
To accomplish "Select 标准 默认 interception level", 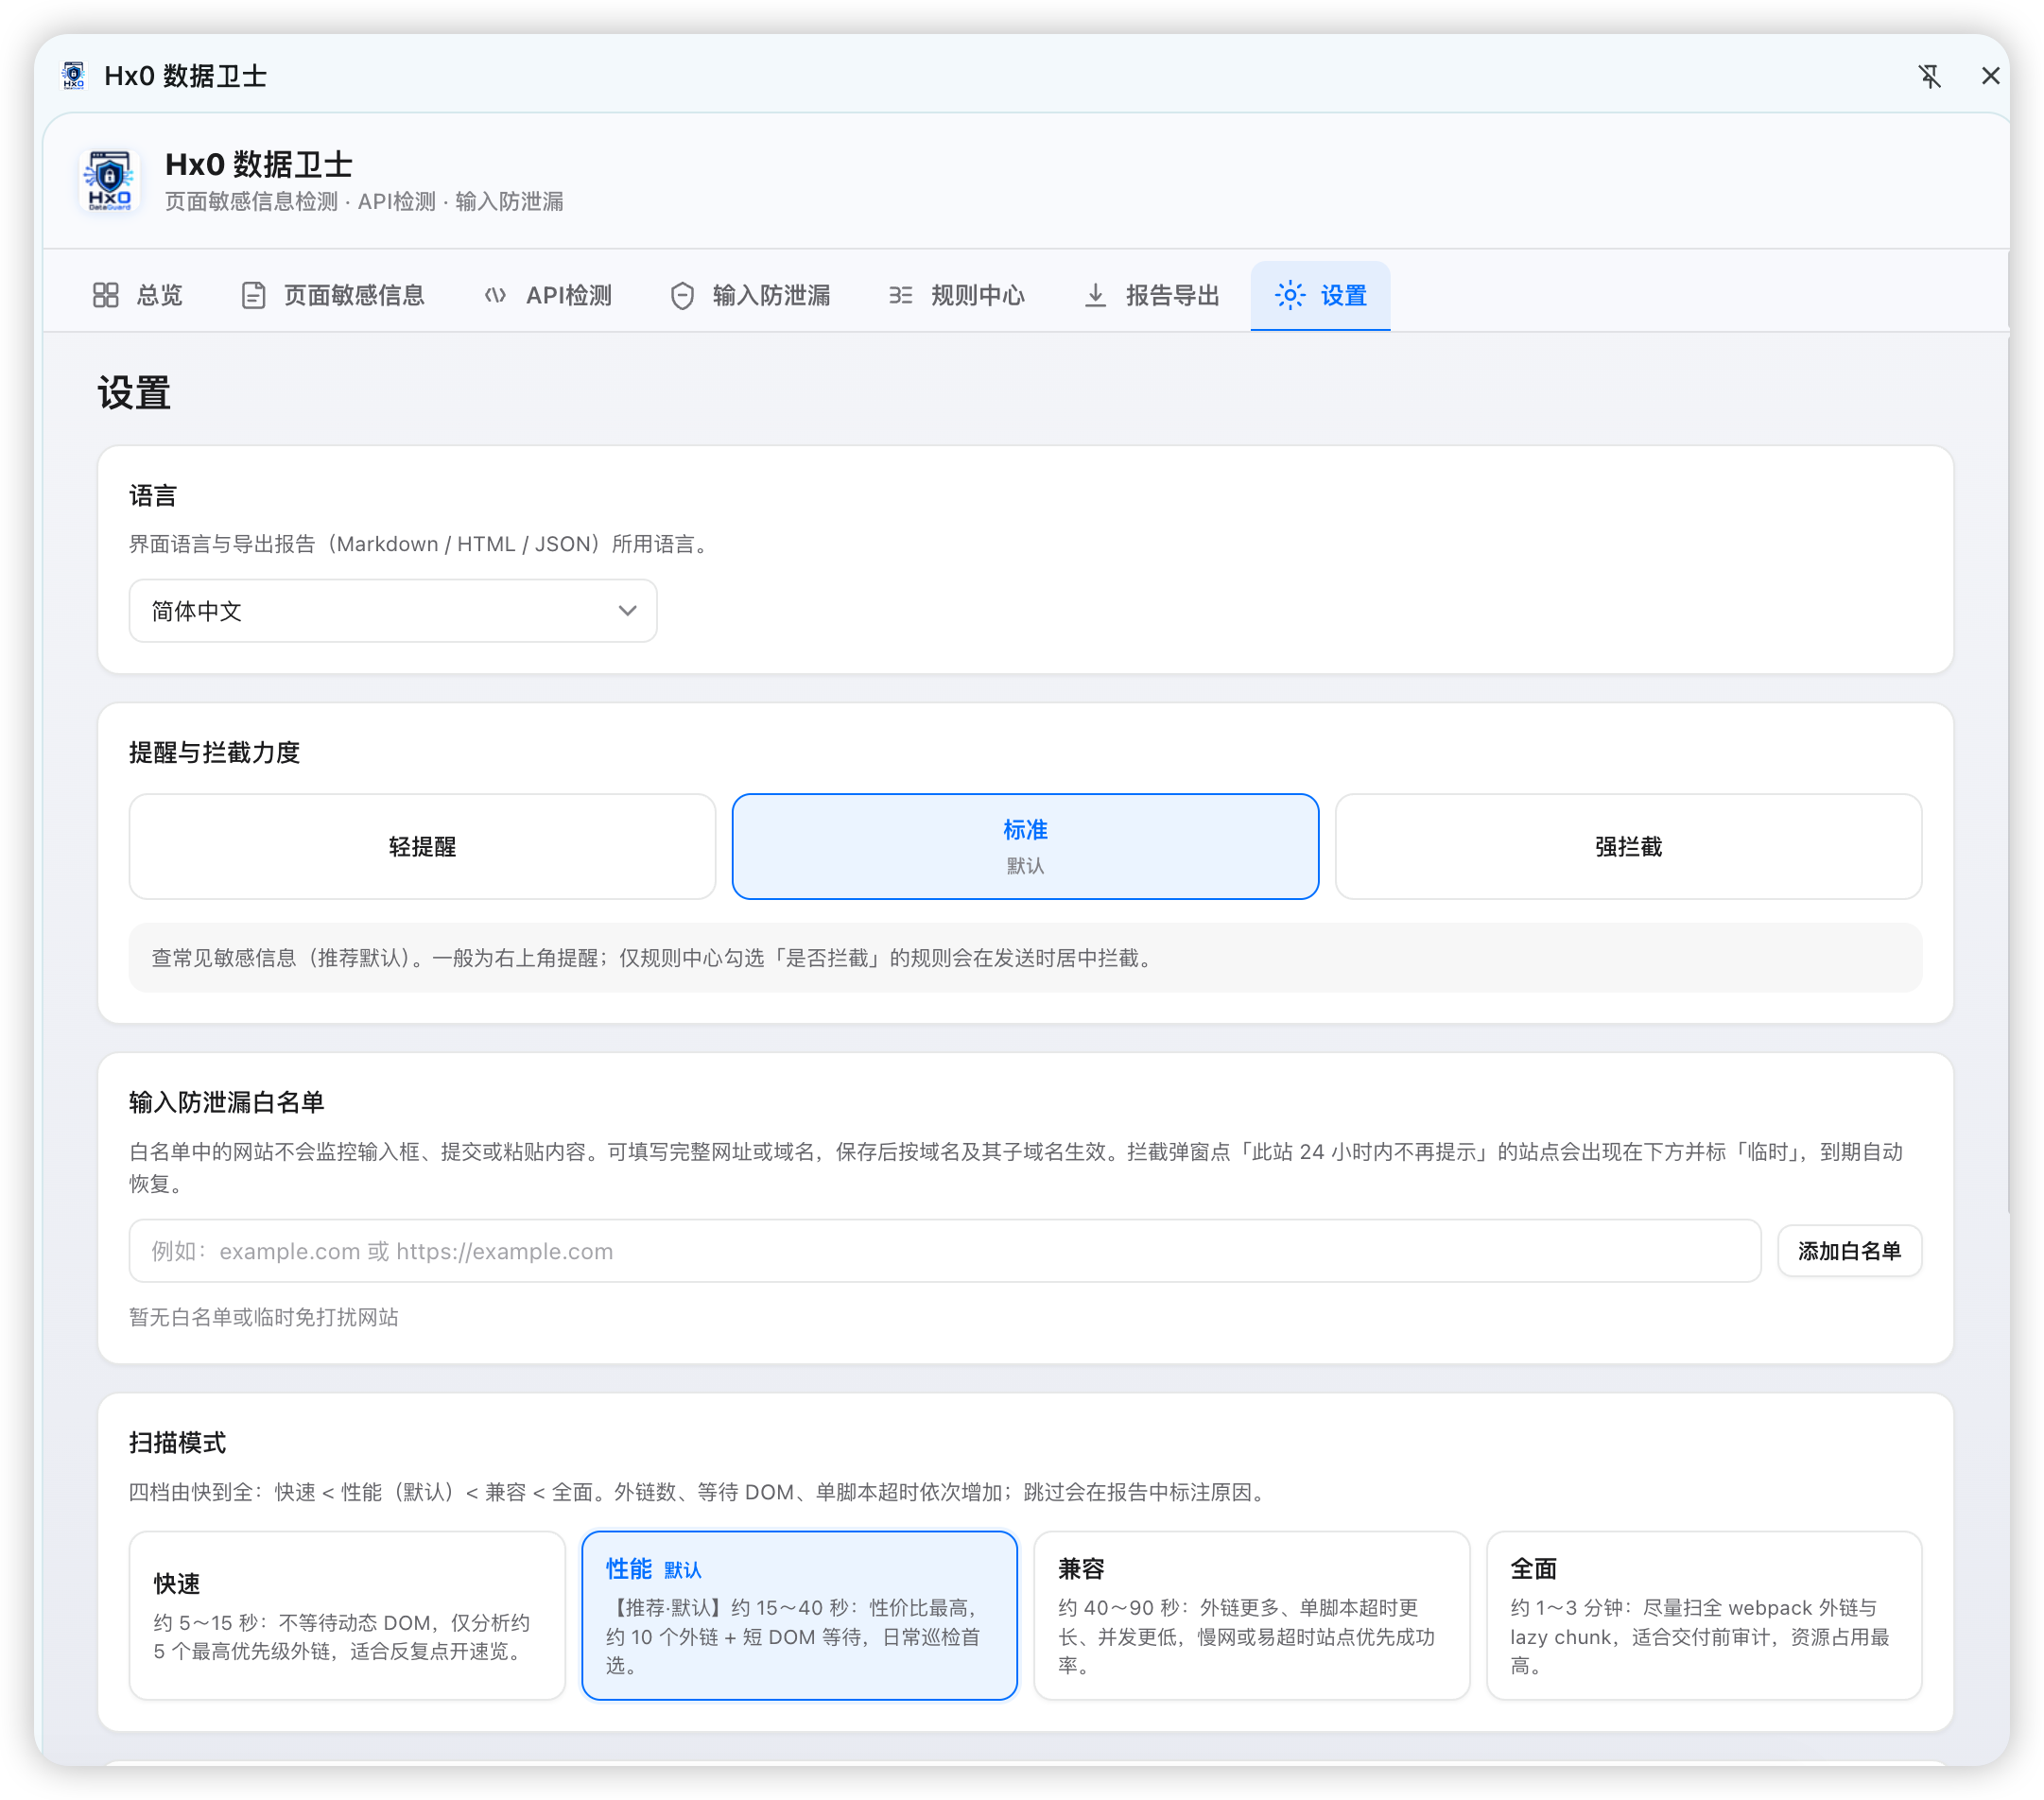I will (x=1025, y=847).
